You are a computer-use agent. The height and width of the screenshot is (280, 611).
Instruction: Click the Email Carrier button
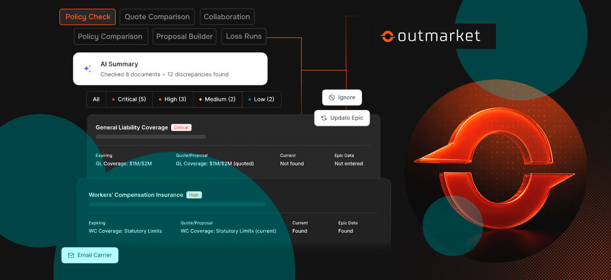click(90, 255)
